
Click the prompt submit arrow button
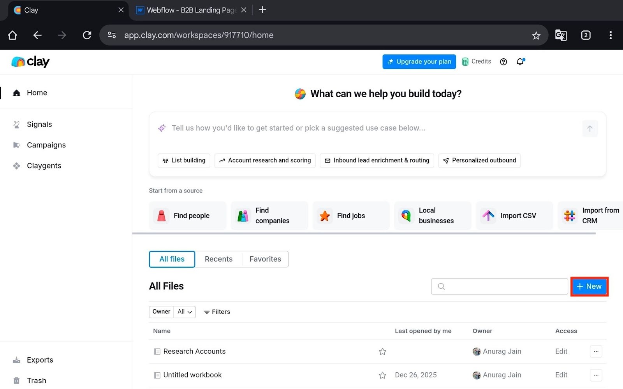coord(590,129)
